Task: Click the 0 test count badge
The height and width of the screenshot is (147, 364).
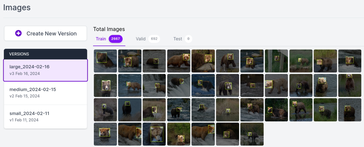Action: click(188, 39)
